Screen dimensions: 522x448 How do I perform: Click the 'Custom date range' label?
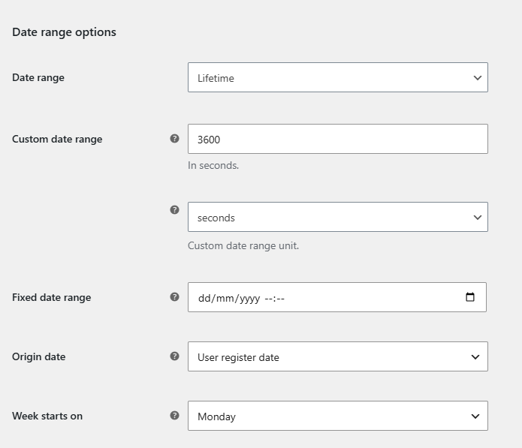pyautogui.click(x=57, y=139)
